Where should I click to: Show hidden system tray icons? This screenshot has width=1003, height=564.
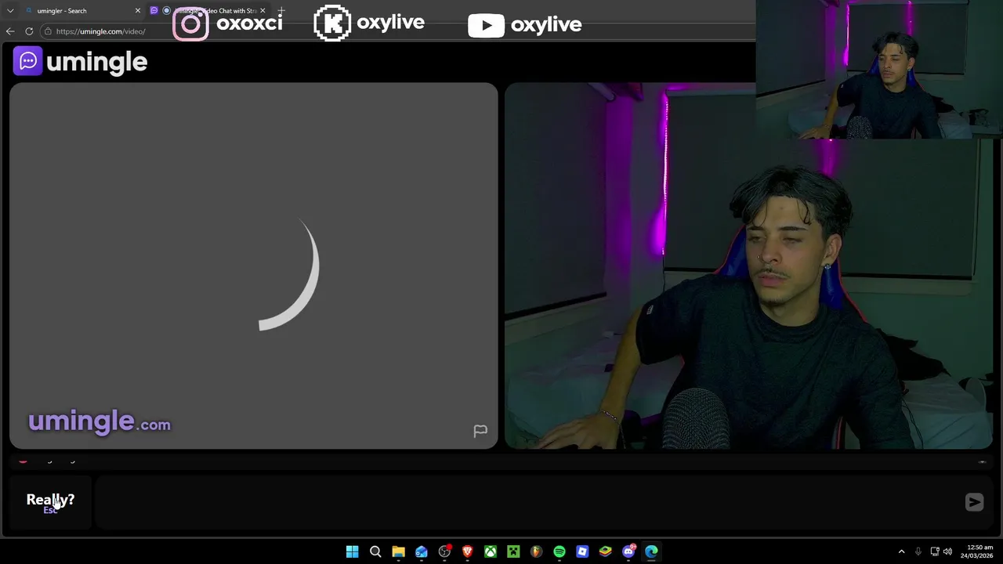click(901, 551)
